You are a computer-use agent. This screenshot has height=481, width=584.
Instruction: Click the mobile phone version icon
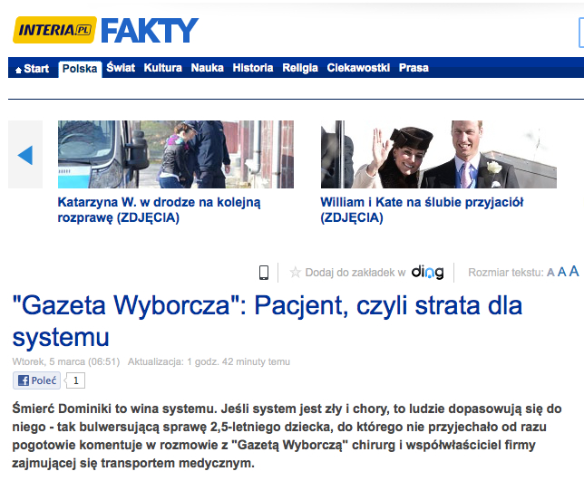tap(264, 273)
